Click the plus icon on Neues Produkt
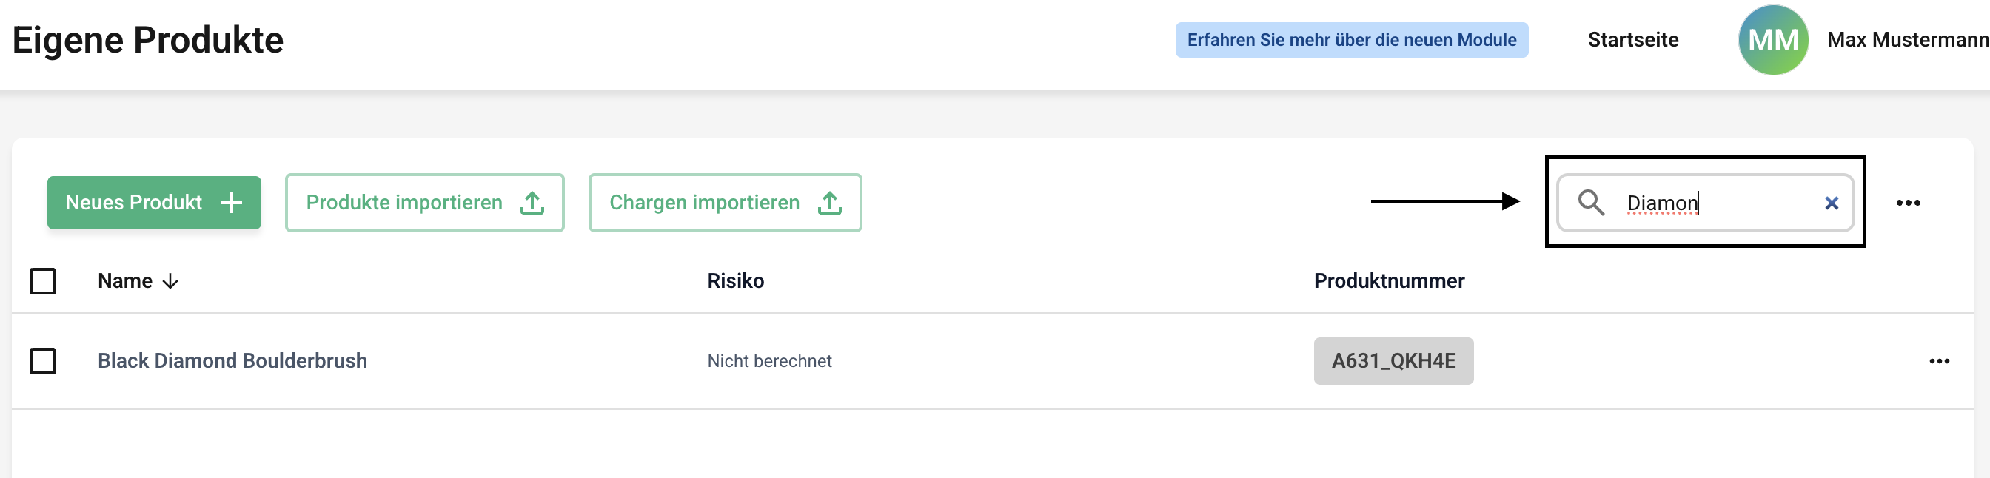The height and width of the screenshot is (478, 1990). coord(231,203)
